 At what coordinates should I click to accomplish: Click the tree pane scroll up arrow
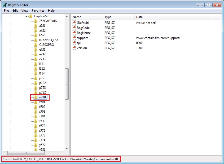[67, 16]
